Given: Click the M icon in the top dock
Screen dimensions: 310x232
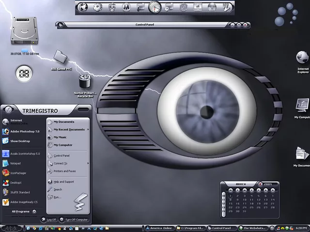Looking at the screenshot, I should click(126, 7).
